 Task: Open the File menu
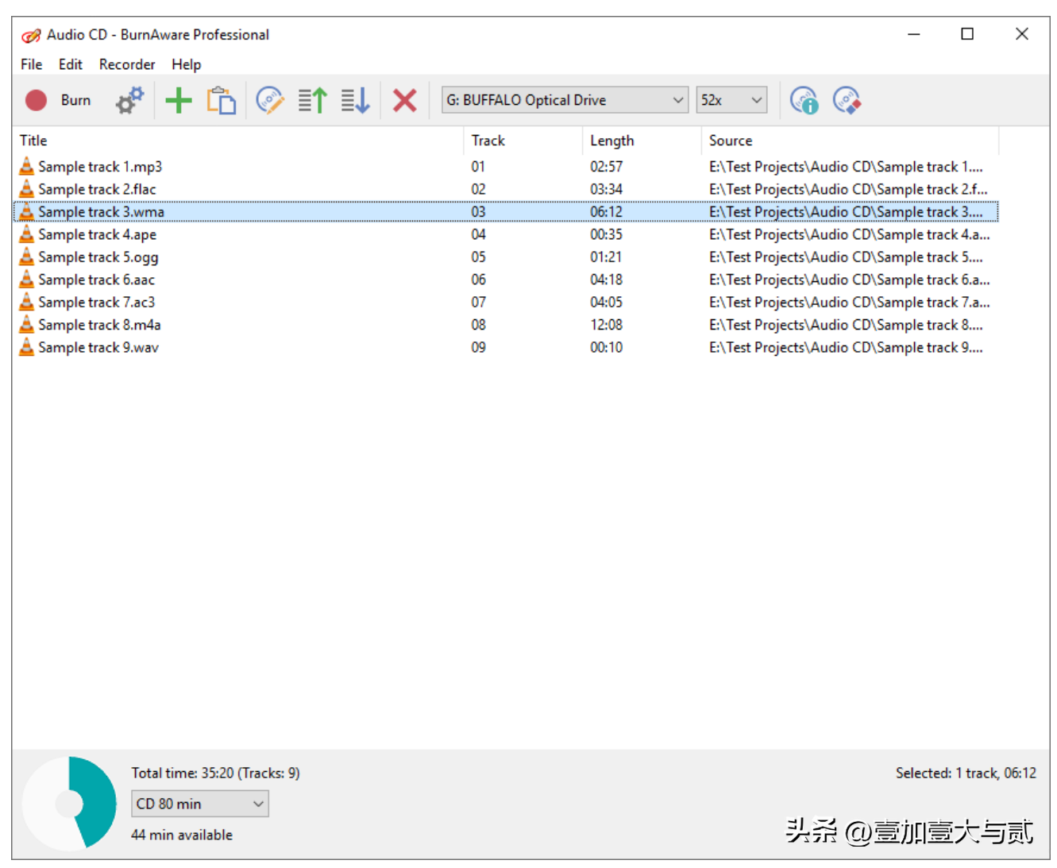[32, 64]
